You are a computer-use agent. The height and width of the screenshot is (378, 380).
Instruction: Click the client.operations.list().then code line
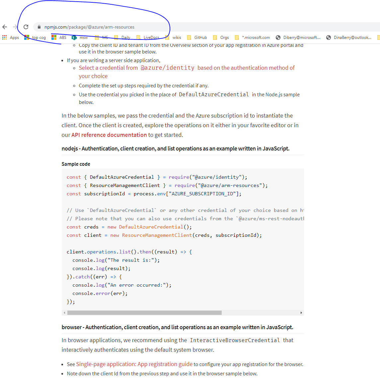[x=129, y=252]
